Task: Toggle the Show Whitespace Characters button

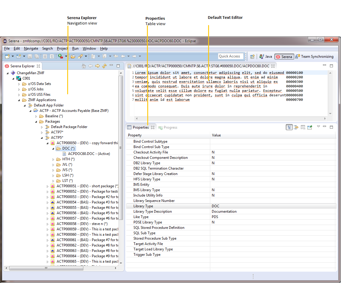Action: click(x=52, y=56)
